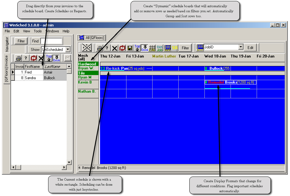Click the Find text field

click(51, 41)
